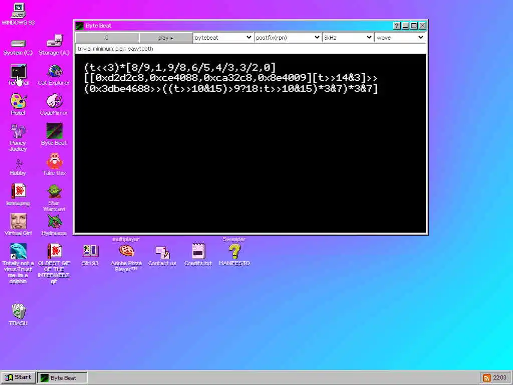The image size is (513, 385).
Task: Open the bytebeat mode dropdown
Action: (x=223, y=38)
